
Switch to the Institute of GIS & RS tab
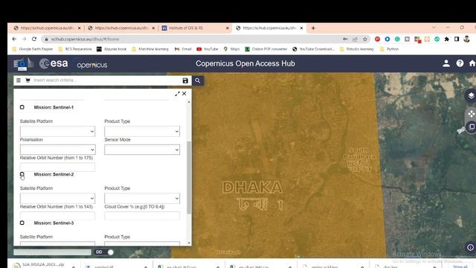tap(195, 28)
